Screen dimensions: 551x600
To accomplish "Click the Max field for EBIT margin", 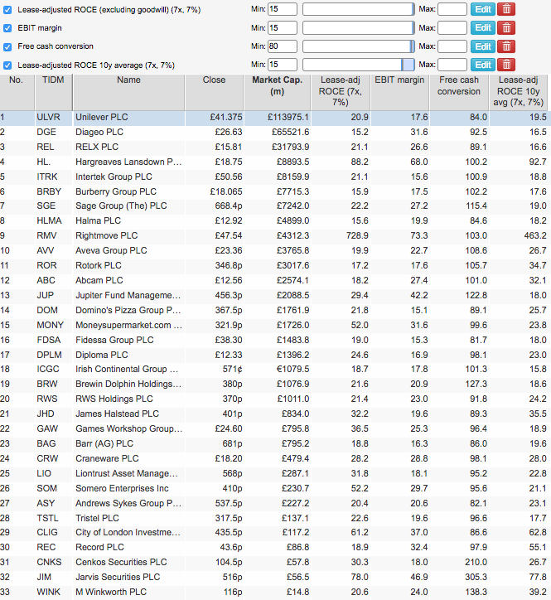I will 452,28.
